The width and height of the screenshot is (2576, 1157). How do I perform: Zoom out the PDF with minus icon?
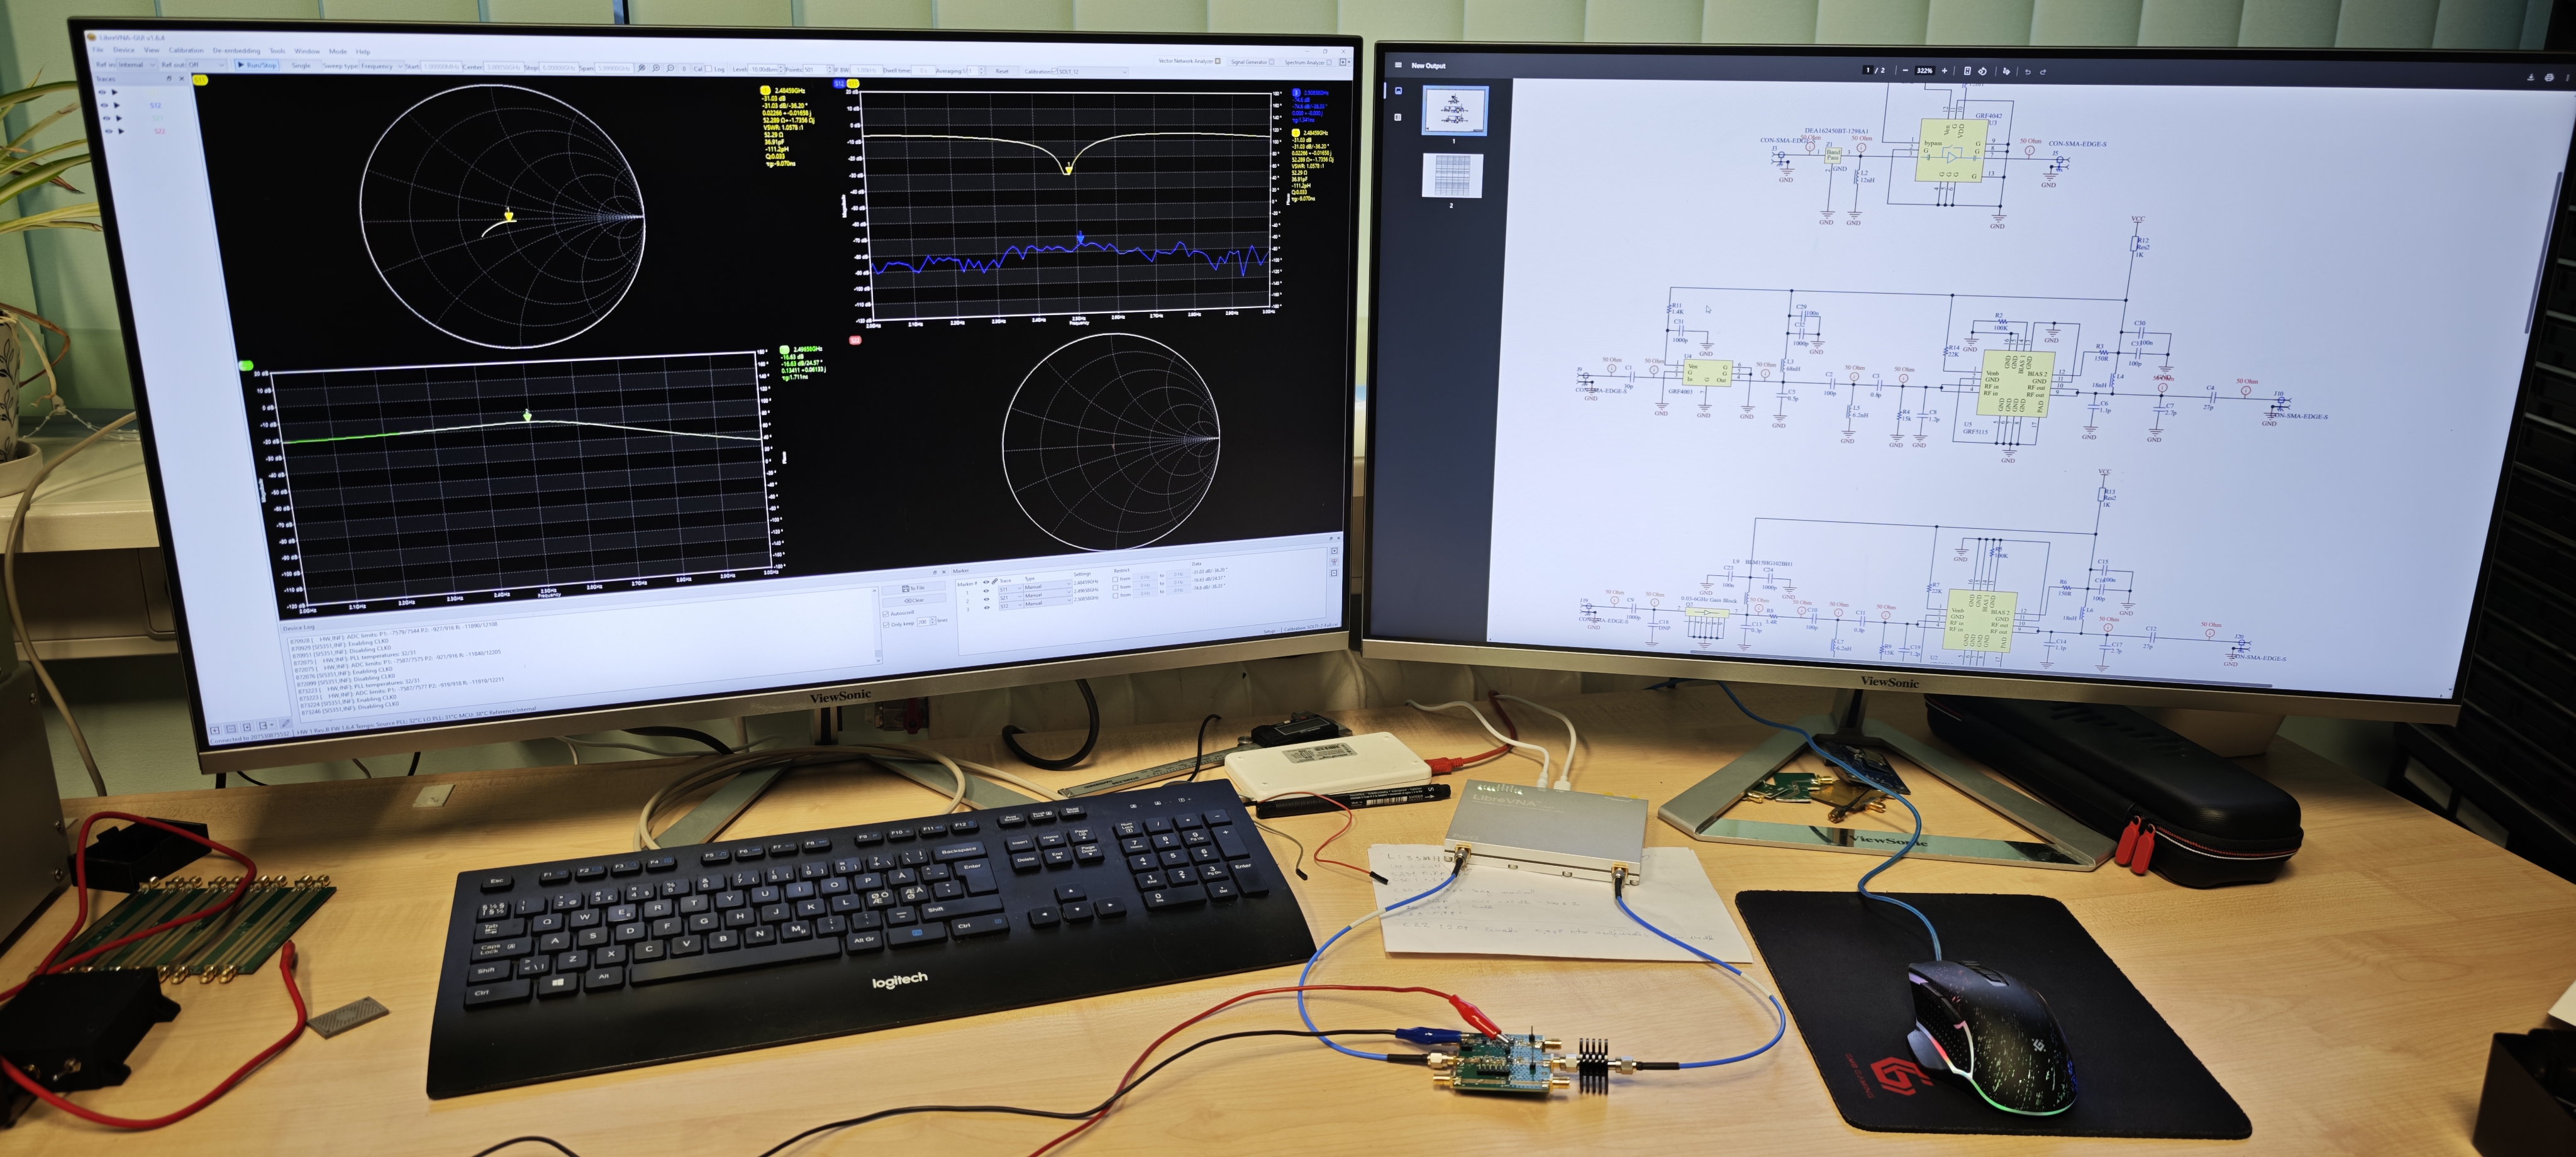click(x=1906, y=71)
